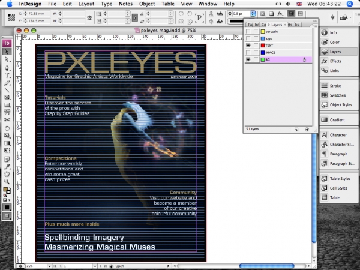Open Spotlight search in menu bar

(x=349, y=4)
